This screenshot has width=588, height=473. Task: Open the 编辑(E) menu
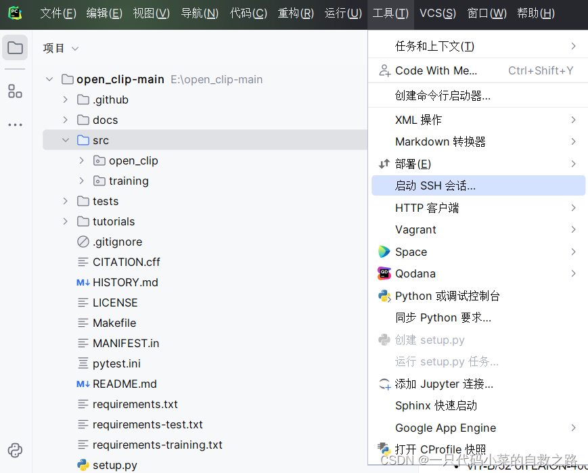click(104, 14)
